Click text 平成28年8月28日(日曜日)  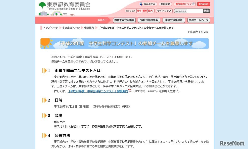tap(72, 107)
